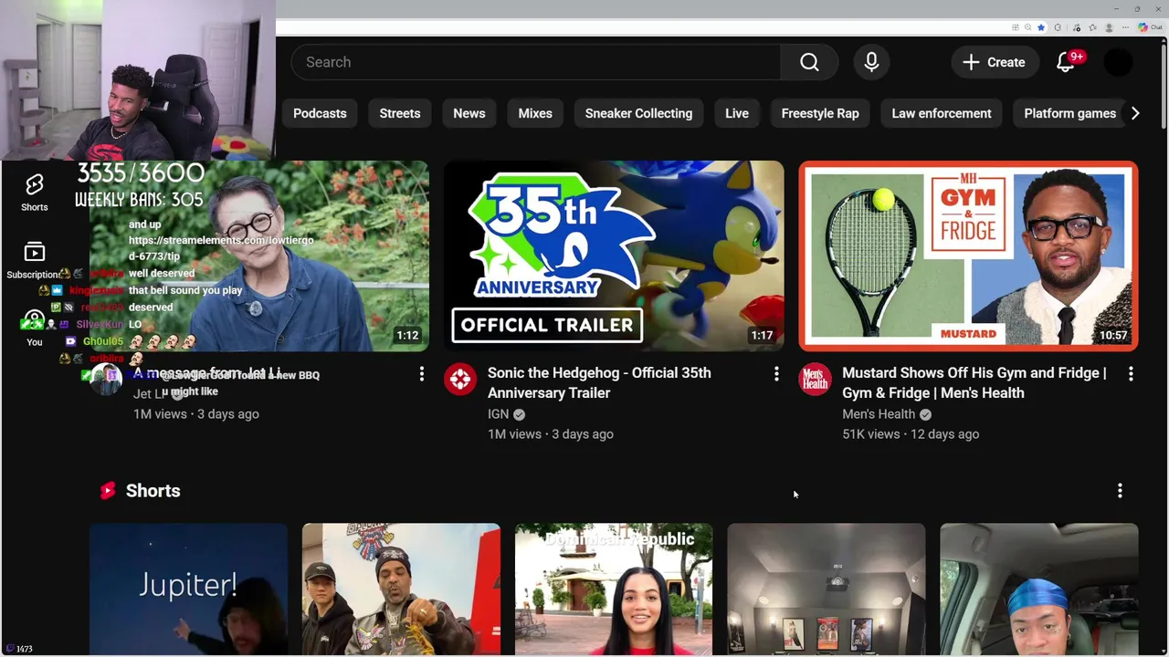
Task: Open the Copilot Chat button
Action: tap(1150, 27)
